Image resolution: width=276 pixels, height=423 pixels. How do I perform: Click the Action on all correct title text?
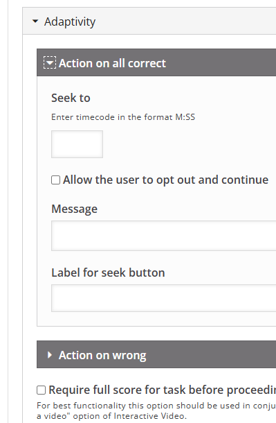pos(113,63)
